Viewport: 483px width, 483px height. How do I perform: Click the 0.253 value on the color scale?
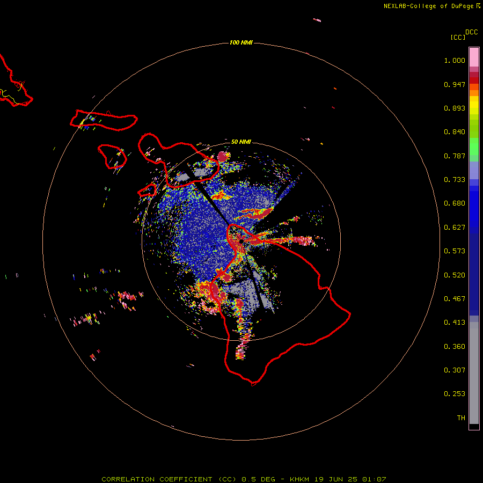(455, 394)
